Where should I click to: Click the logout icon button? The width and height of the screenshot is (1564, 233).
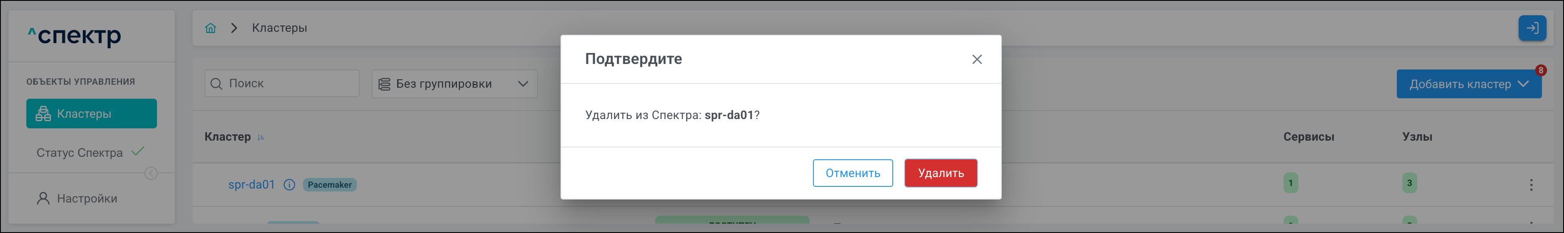1532,28
